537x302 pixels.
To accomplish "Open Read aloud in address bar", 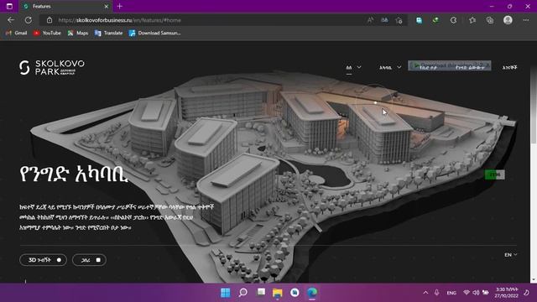I will tap(370, 20).
